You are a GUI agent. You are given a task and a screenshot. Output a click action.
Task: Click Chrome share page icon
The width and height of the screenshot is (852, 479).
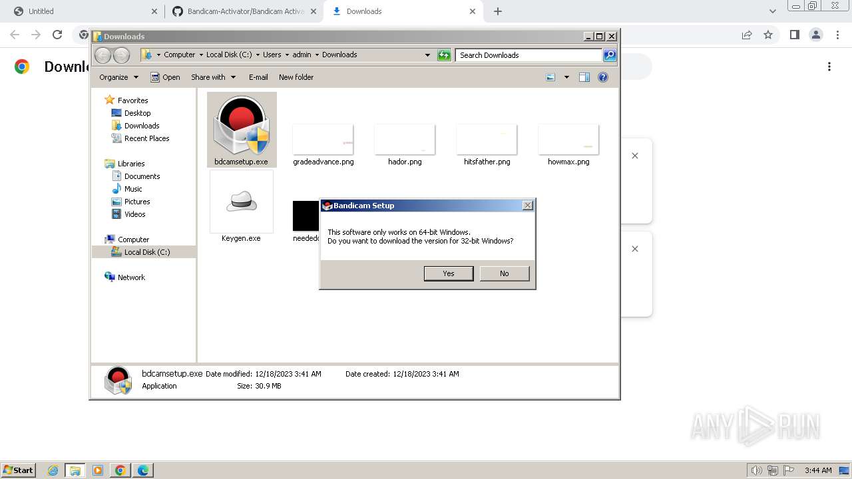coord(747,35)
